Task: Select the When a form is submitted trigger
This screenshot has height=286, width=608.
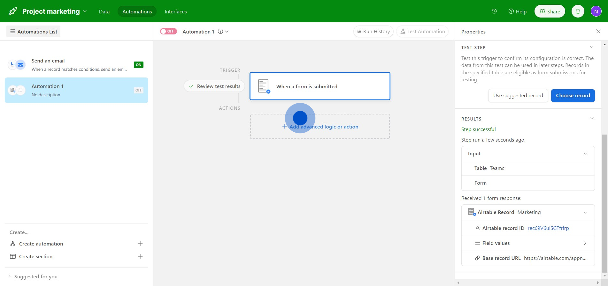Action: point(320,86)
